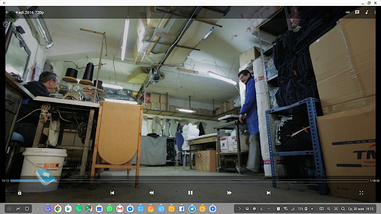381x214 pixels.
Task: Launch Chrome from the taskbar
Action: 58,209
